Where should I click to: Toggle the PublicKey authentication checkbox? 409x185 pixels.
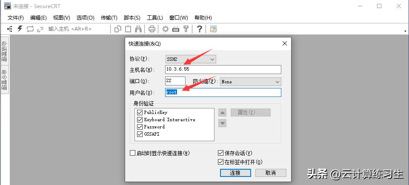pyautogui.click(x=140, y=112)
